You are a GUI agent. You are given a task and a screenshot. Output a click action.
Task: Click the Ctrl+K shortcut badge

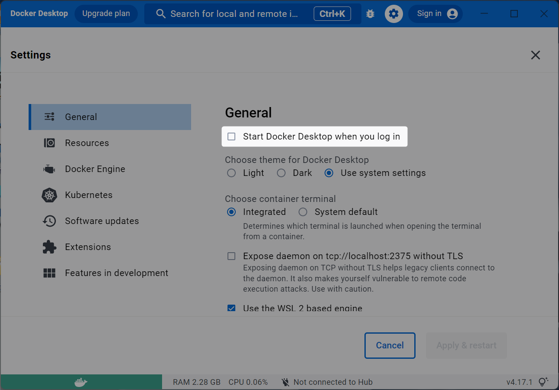click(x=332, y=14)
